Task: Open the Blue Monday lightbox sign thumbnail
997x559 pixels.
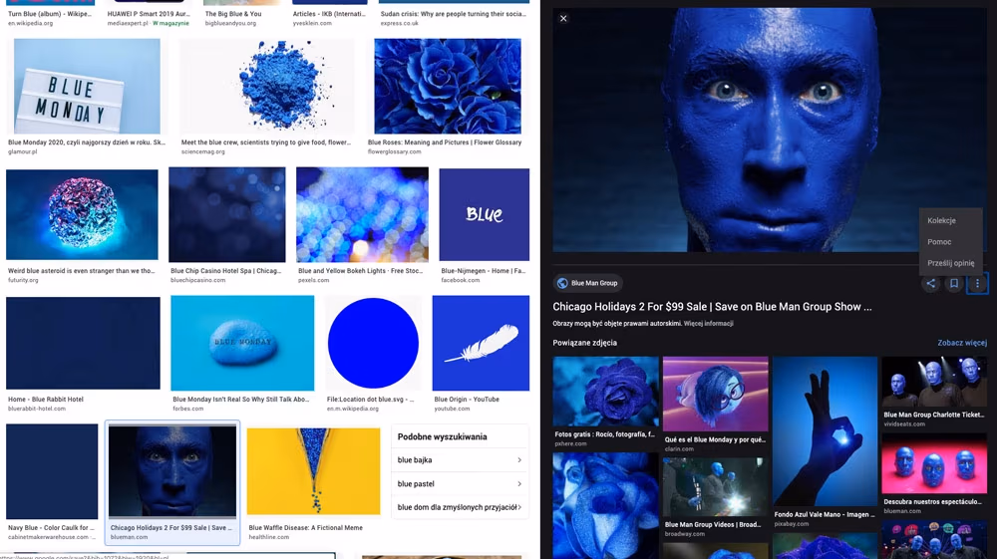Action: [87, 87]
